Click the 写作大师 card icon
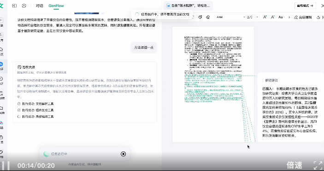The image size is (324, 171). (x=19, y=67)
